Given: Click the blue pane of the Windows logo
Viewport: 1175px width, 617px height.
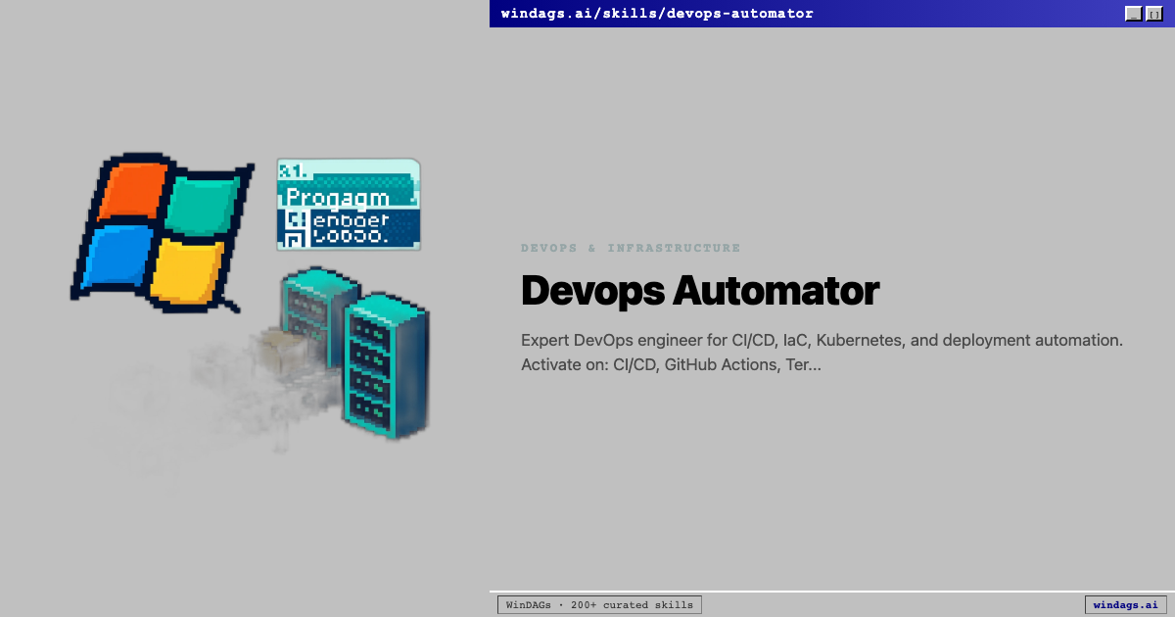Looking at the screenshot, I should pyautogui.click(x=117, y=255).
